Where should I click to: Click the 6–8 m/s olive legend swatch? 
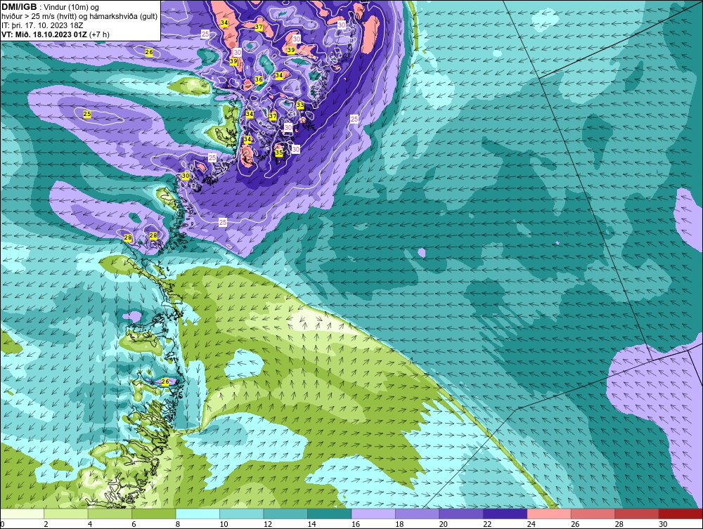[154, 514]
